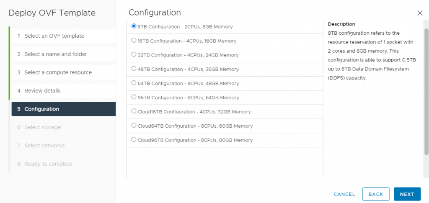Screen dimensions: 429x203
Task: Choose Cloud64TB Configuration with 60GB Memory
Action: (x=134, y=125)
